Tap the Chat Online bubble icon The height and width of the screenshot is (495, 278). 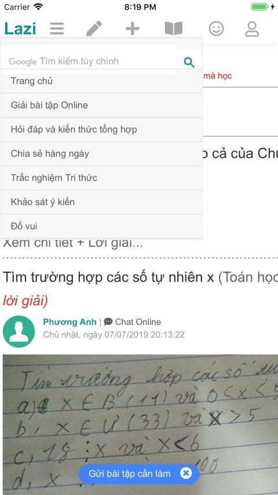108,321
